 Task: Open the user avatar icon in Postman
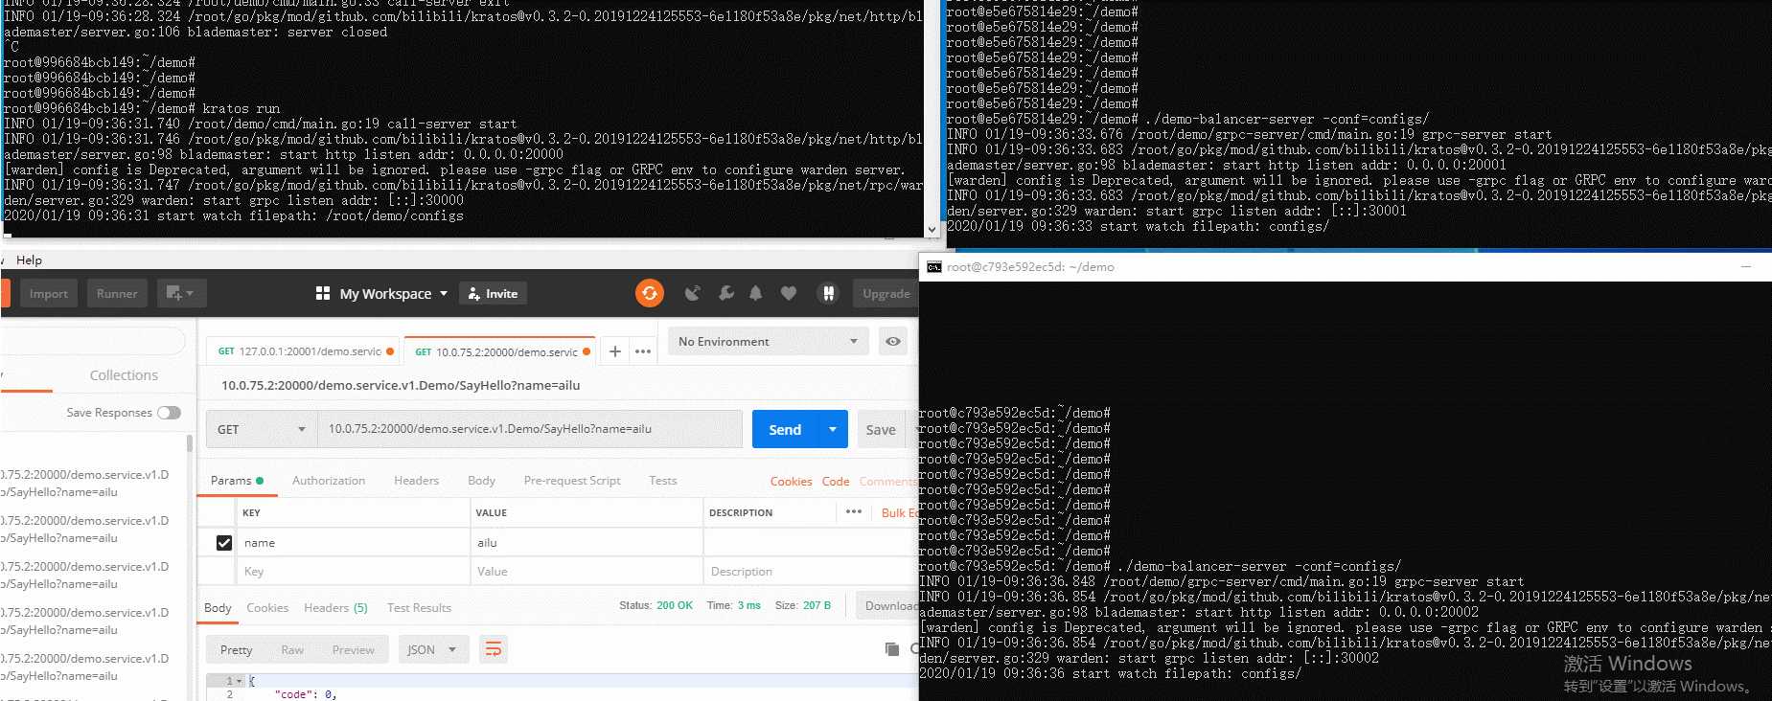tap(828, 293)
